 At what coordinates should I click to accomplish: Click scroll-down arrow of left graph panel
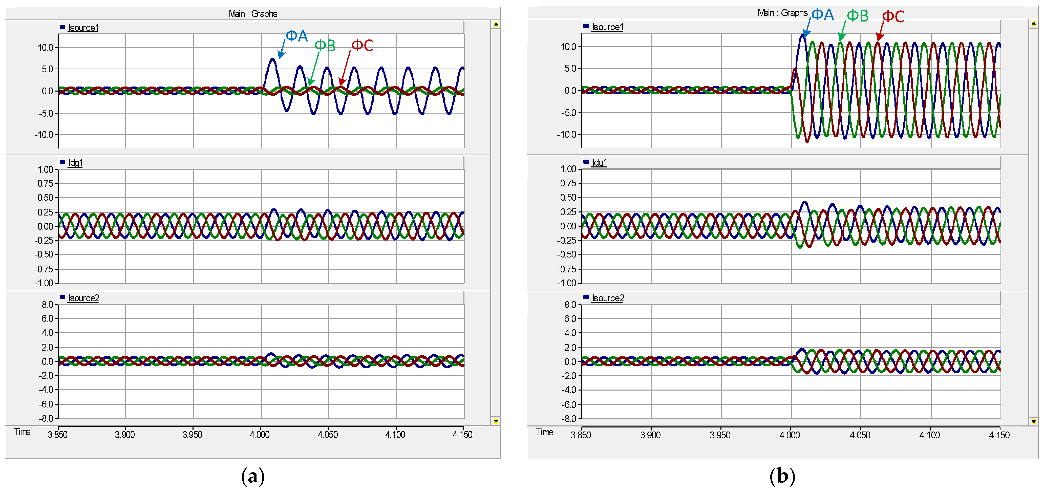point(496,421)
